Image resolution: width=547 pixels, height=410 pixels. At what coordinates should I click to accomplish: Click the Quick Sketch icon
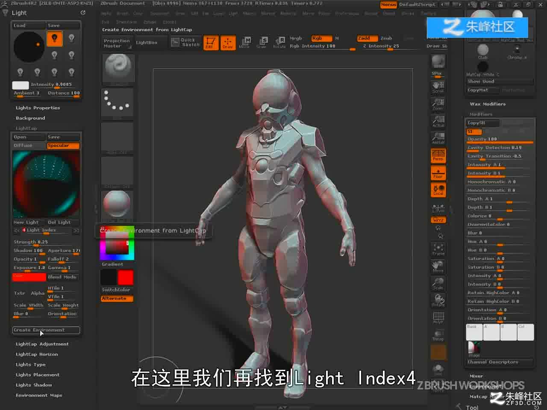point(185,42)
